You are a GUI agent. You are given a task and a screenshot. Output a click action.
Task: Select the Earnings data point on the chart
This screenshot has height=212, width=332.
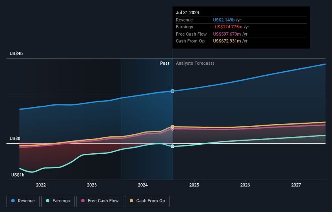173,146
